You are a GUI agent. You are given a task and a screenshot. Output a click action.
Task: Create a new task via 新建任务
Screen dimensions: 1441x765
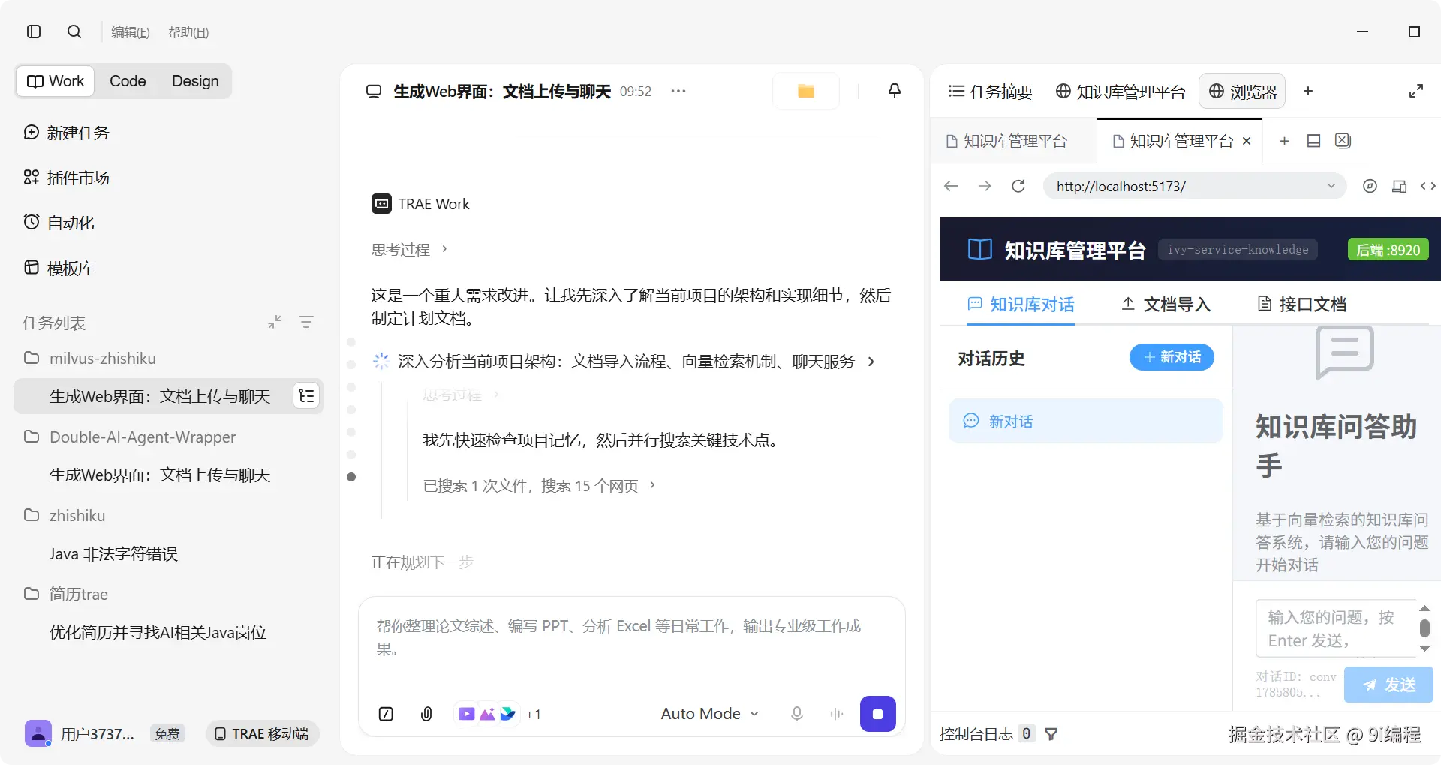point(66,133)
